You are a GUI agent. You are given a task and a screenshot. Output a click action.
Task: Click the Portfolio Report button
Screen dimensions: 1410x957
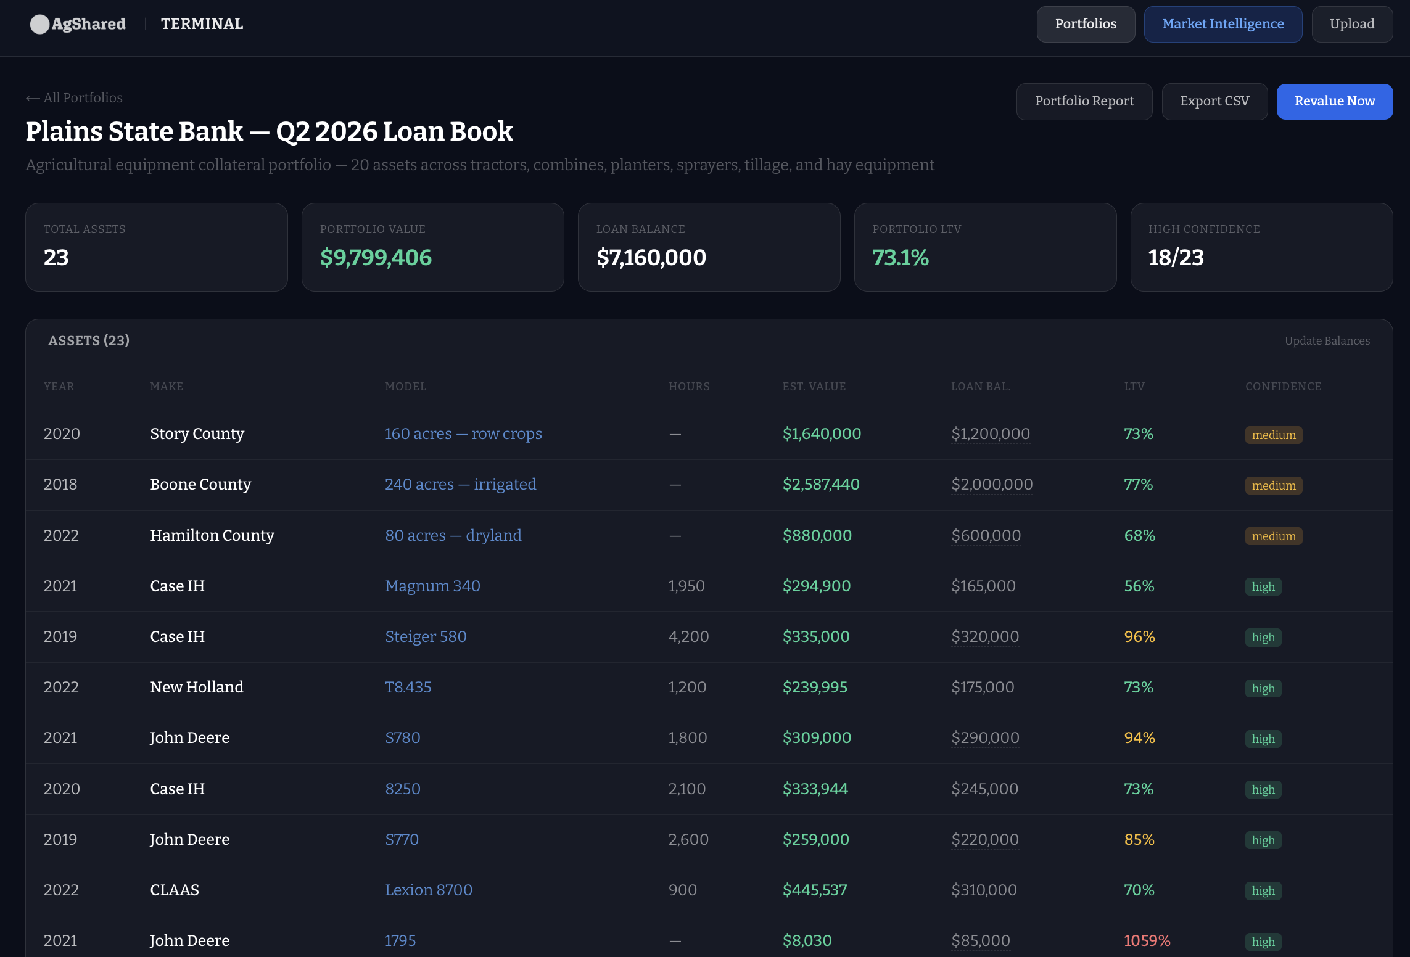pyautogui.click(x=1084, y=101)
